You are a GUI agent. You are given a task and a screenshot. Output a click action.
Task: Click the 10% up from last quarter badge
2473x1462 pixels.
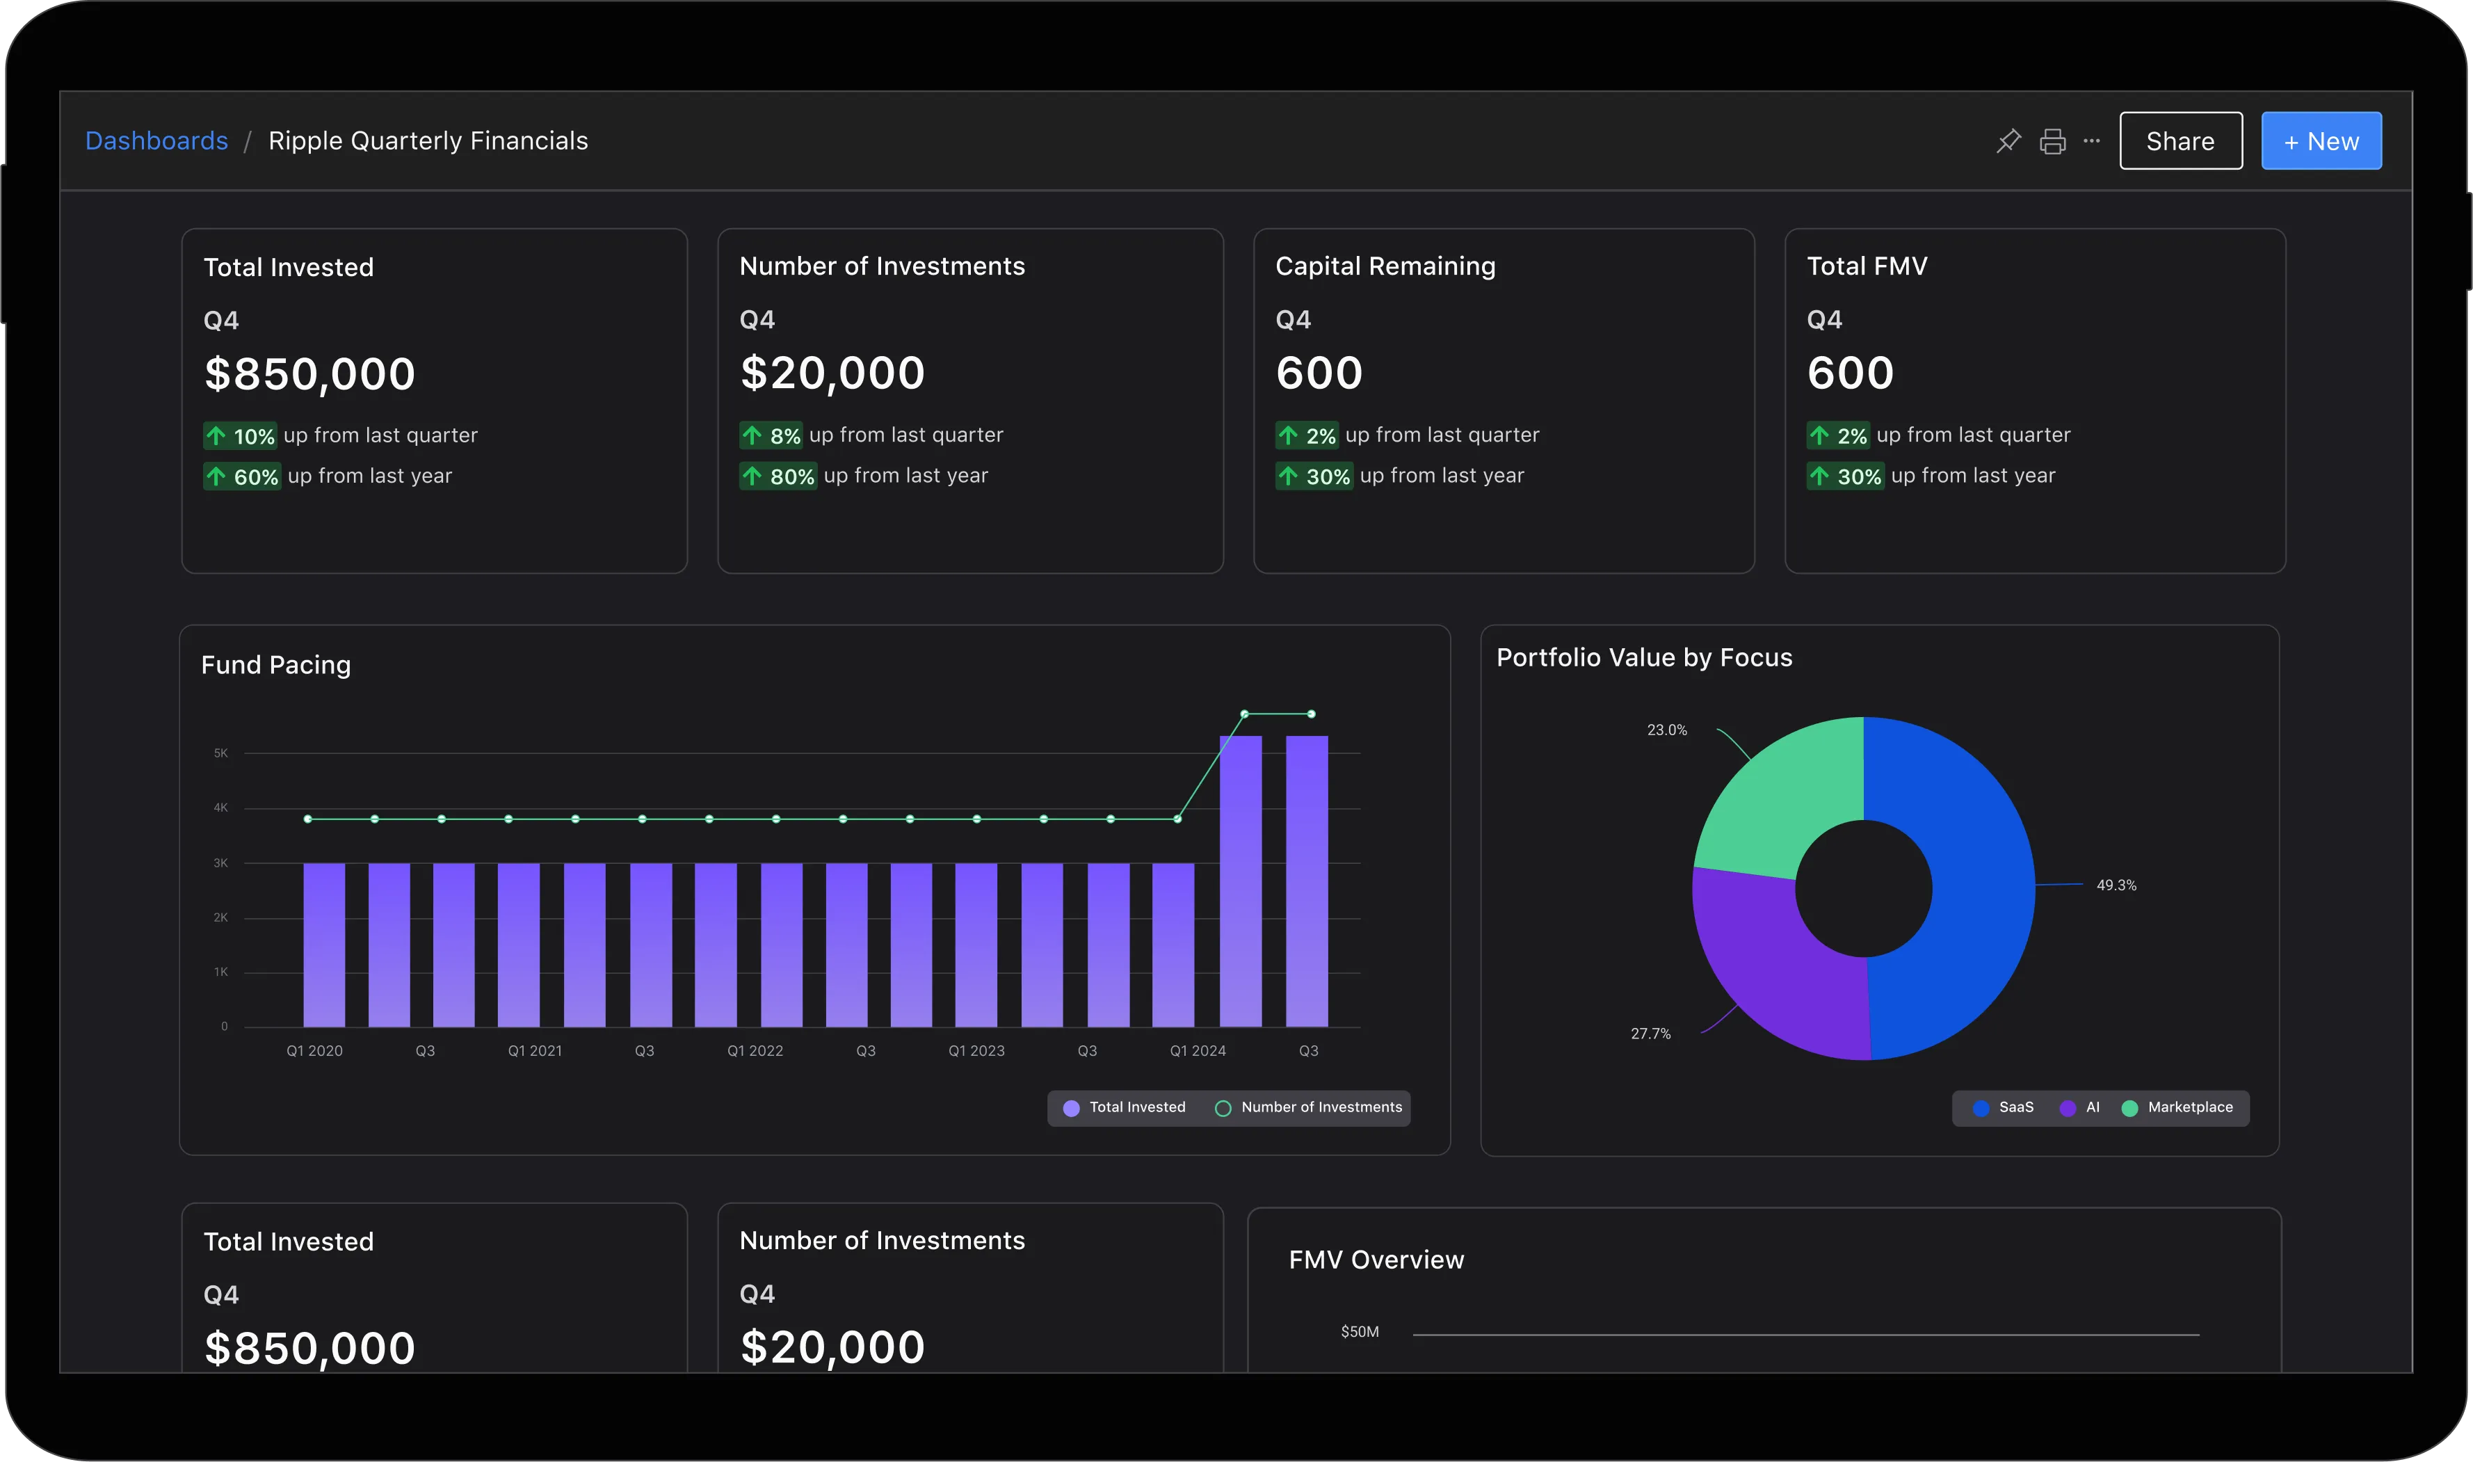241,435
